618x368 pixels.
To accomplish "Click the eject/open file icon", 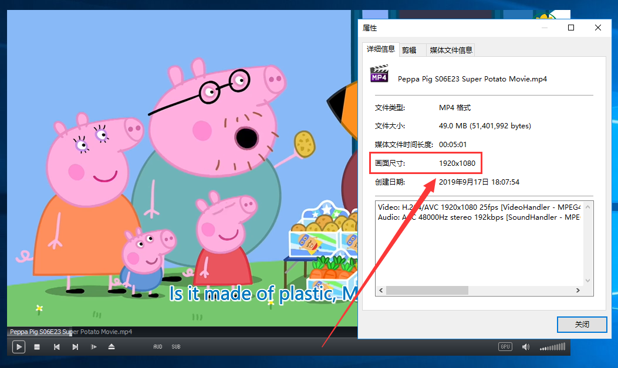I will click(x=112, y=347).
